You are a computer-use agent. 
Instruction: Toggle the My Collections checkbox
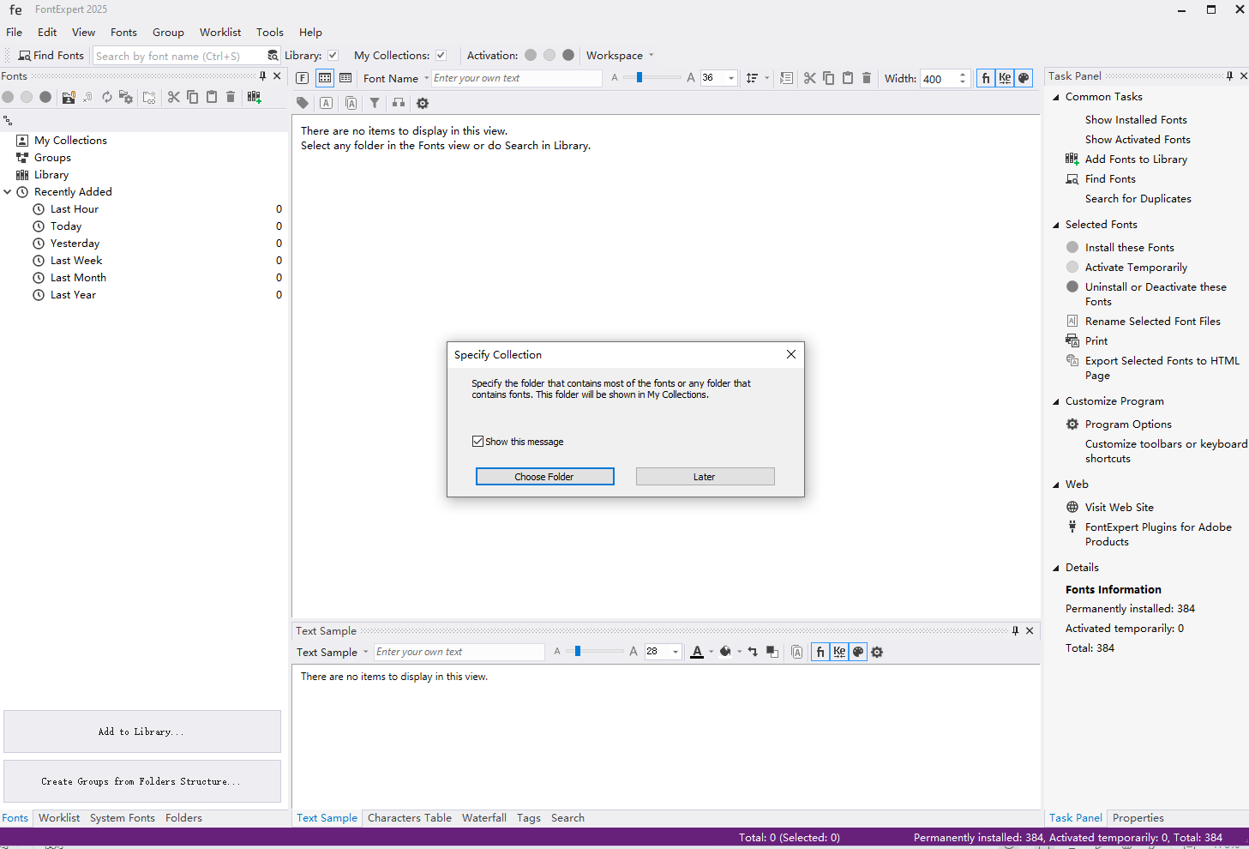pyautogui.click(x=441, y=56)
